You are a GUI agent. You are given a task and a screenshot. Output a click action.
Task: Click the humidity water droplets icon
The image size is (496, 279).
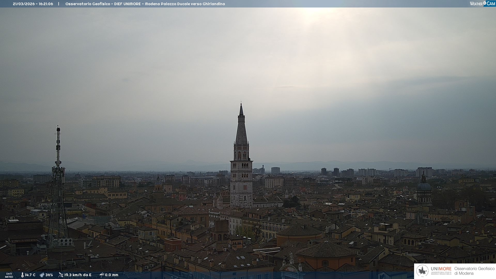coord(42,275)
